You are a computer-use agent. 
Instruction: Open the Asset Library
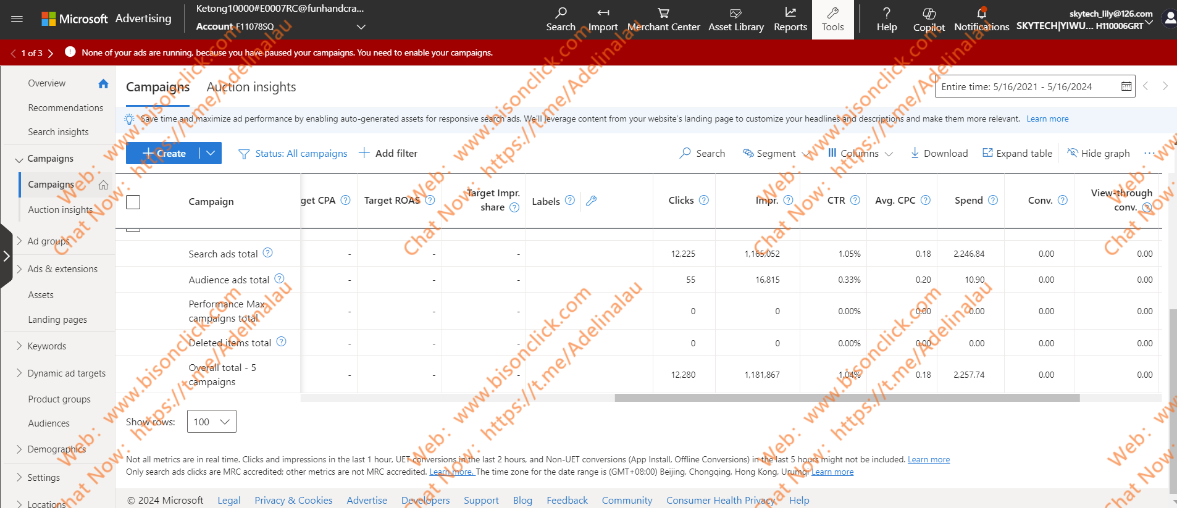click(x=736, y=19)
